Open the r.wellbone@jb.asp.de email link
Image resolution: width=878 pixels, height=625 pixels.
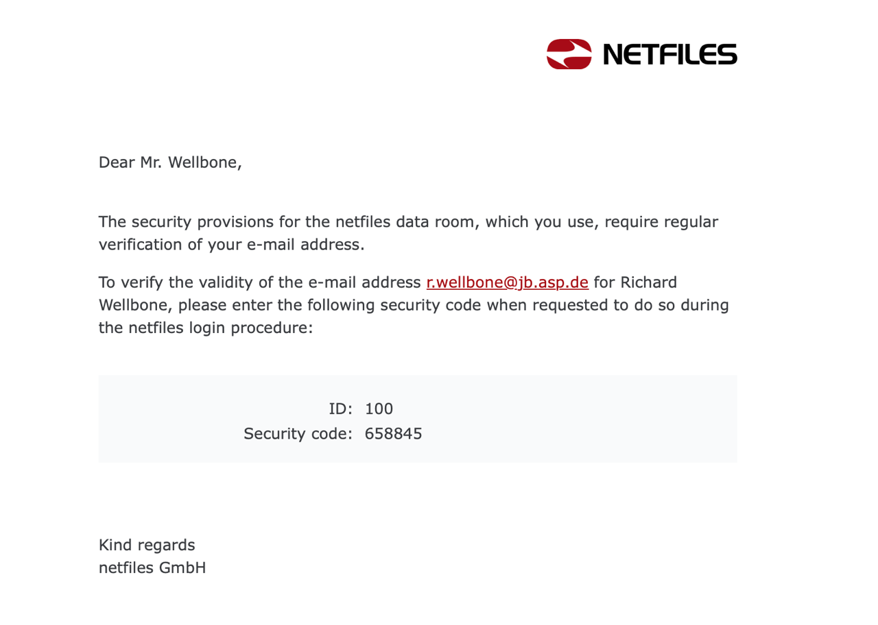coord(508,282)
